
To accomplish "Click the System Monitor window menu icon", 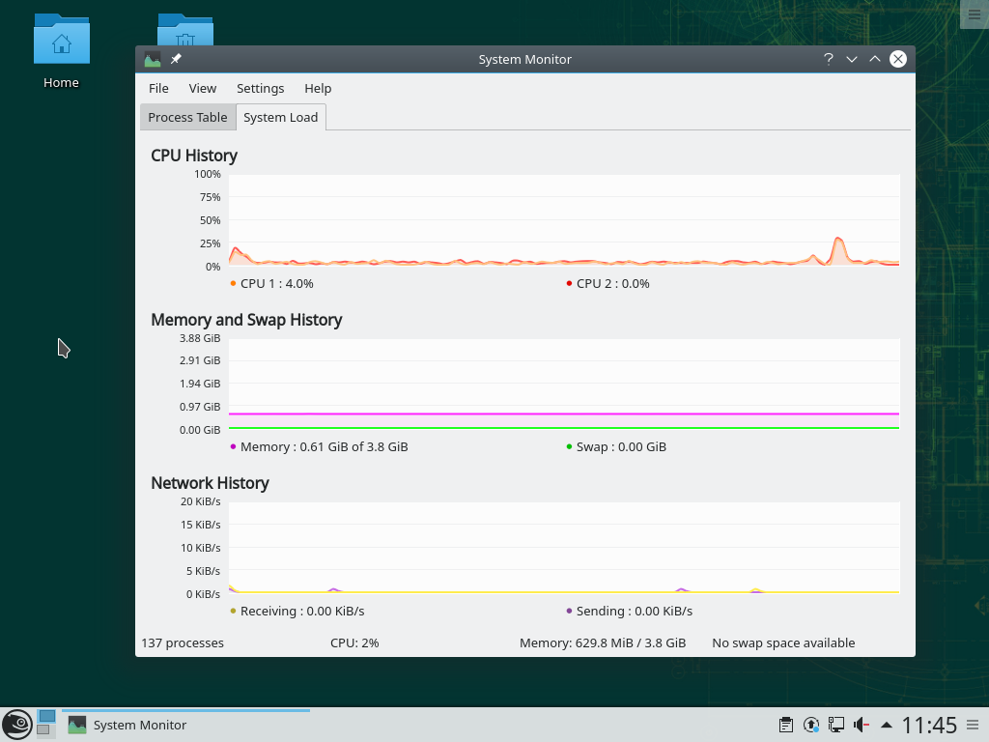I will tap(153, 59).
